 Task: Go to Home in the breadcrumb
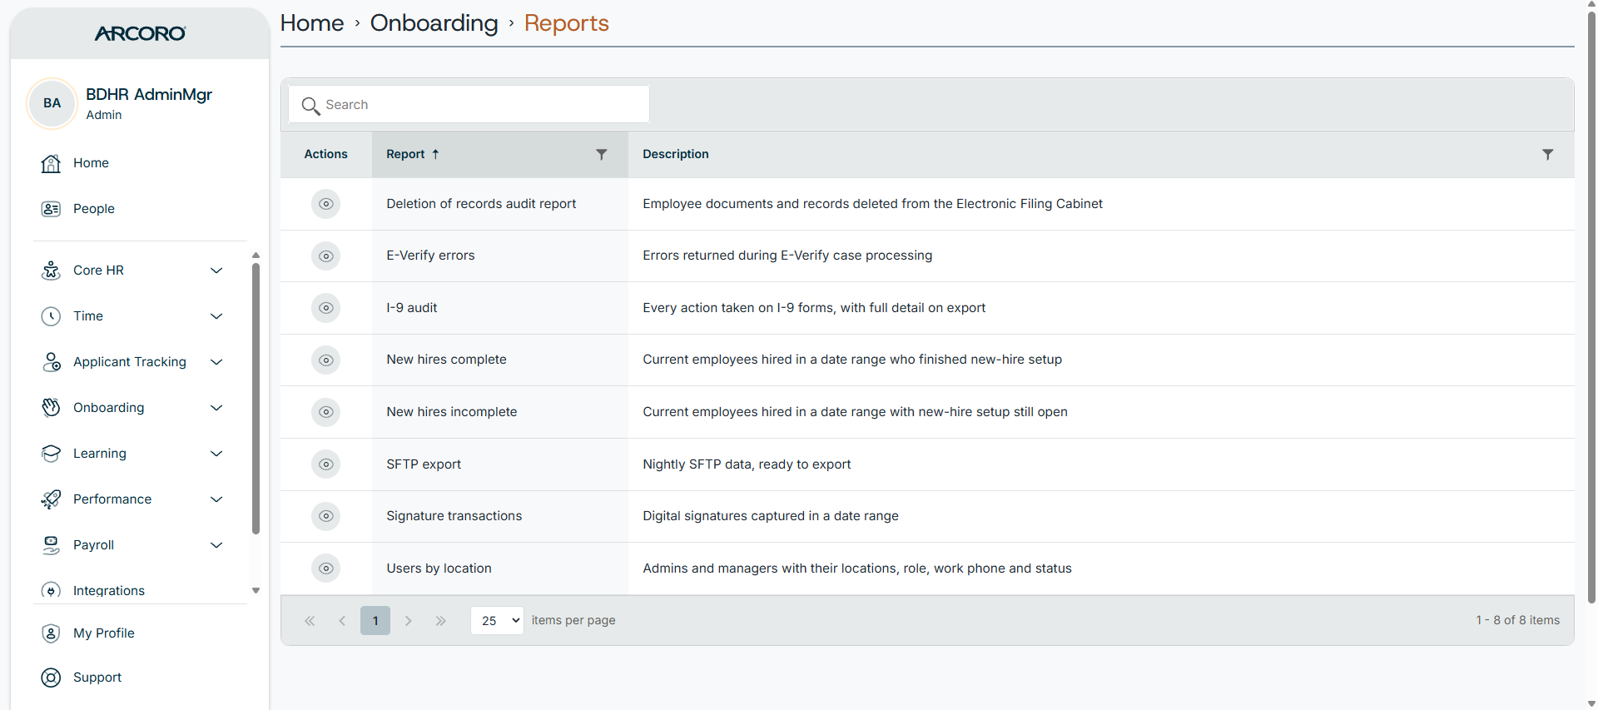pyautogui.click(x=312, y=23)
